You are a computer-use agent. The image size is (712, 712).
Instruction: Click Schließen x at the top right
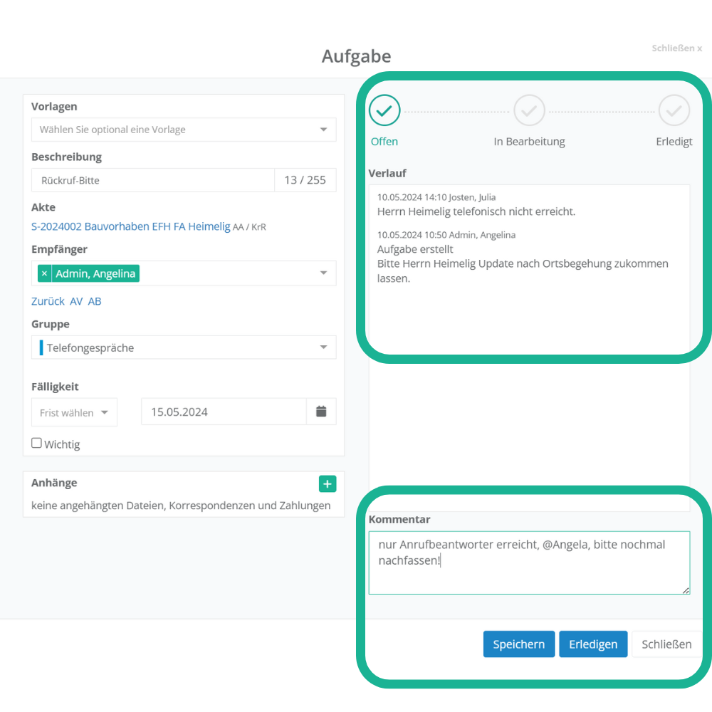tap(676, 48)
